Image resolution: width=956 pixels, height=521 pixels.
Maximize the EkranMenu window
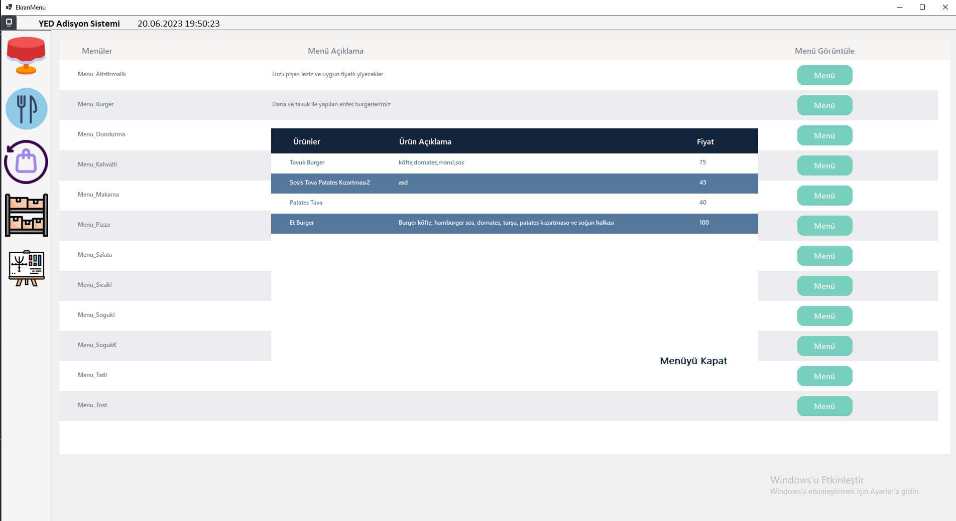[x=922, y=7]
